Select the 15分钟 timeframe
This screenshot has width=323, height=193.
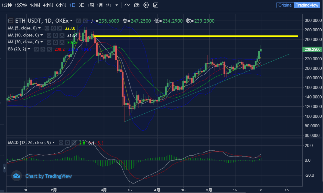coord(21,5)
